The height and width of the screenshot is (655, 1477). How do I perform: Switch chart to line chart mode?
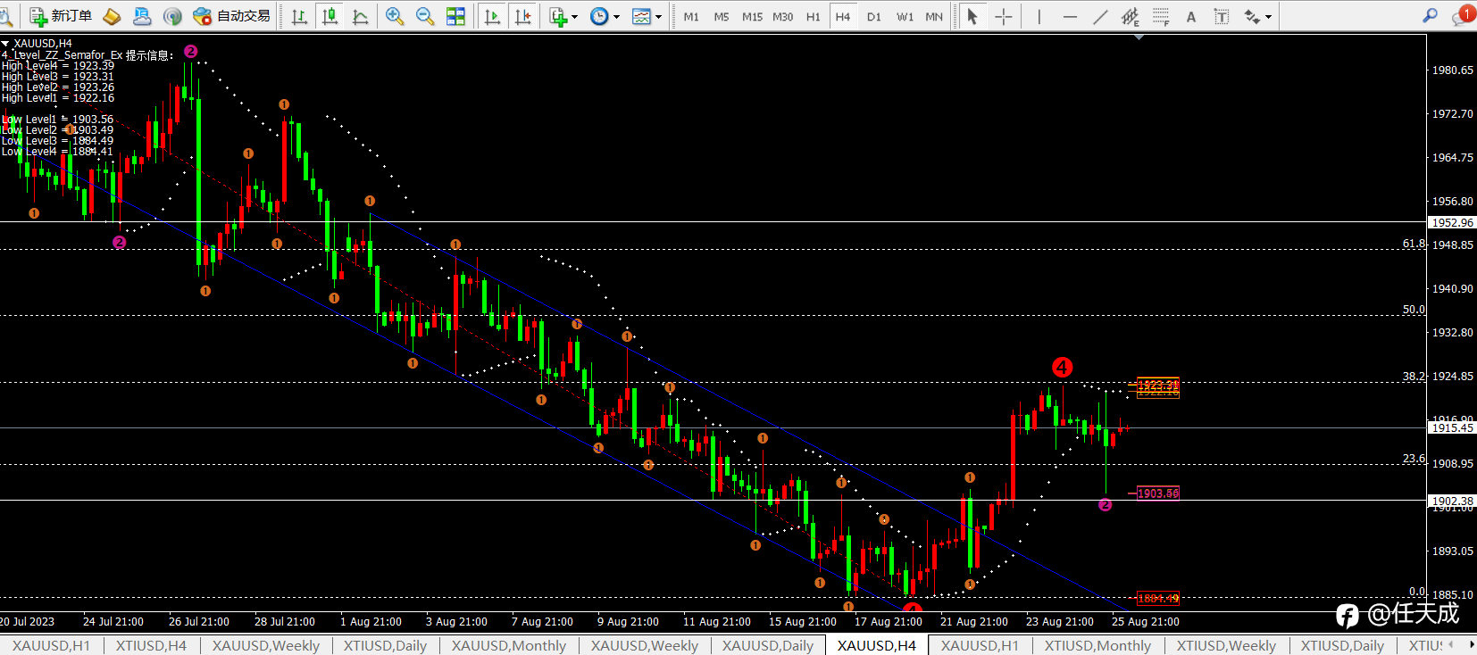(361, 16)
